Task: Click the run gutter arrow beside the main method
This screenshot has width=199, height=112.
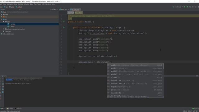Action: tap(64, 27)
